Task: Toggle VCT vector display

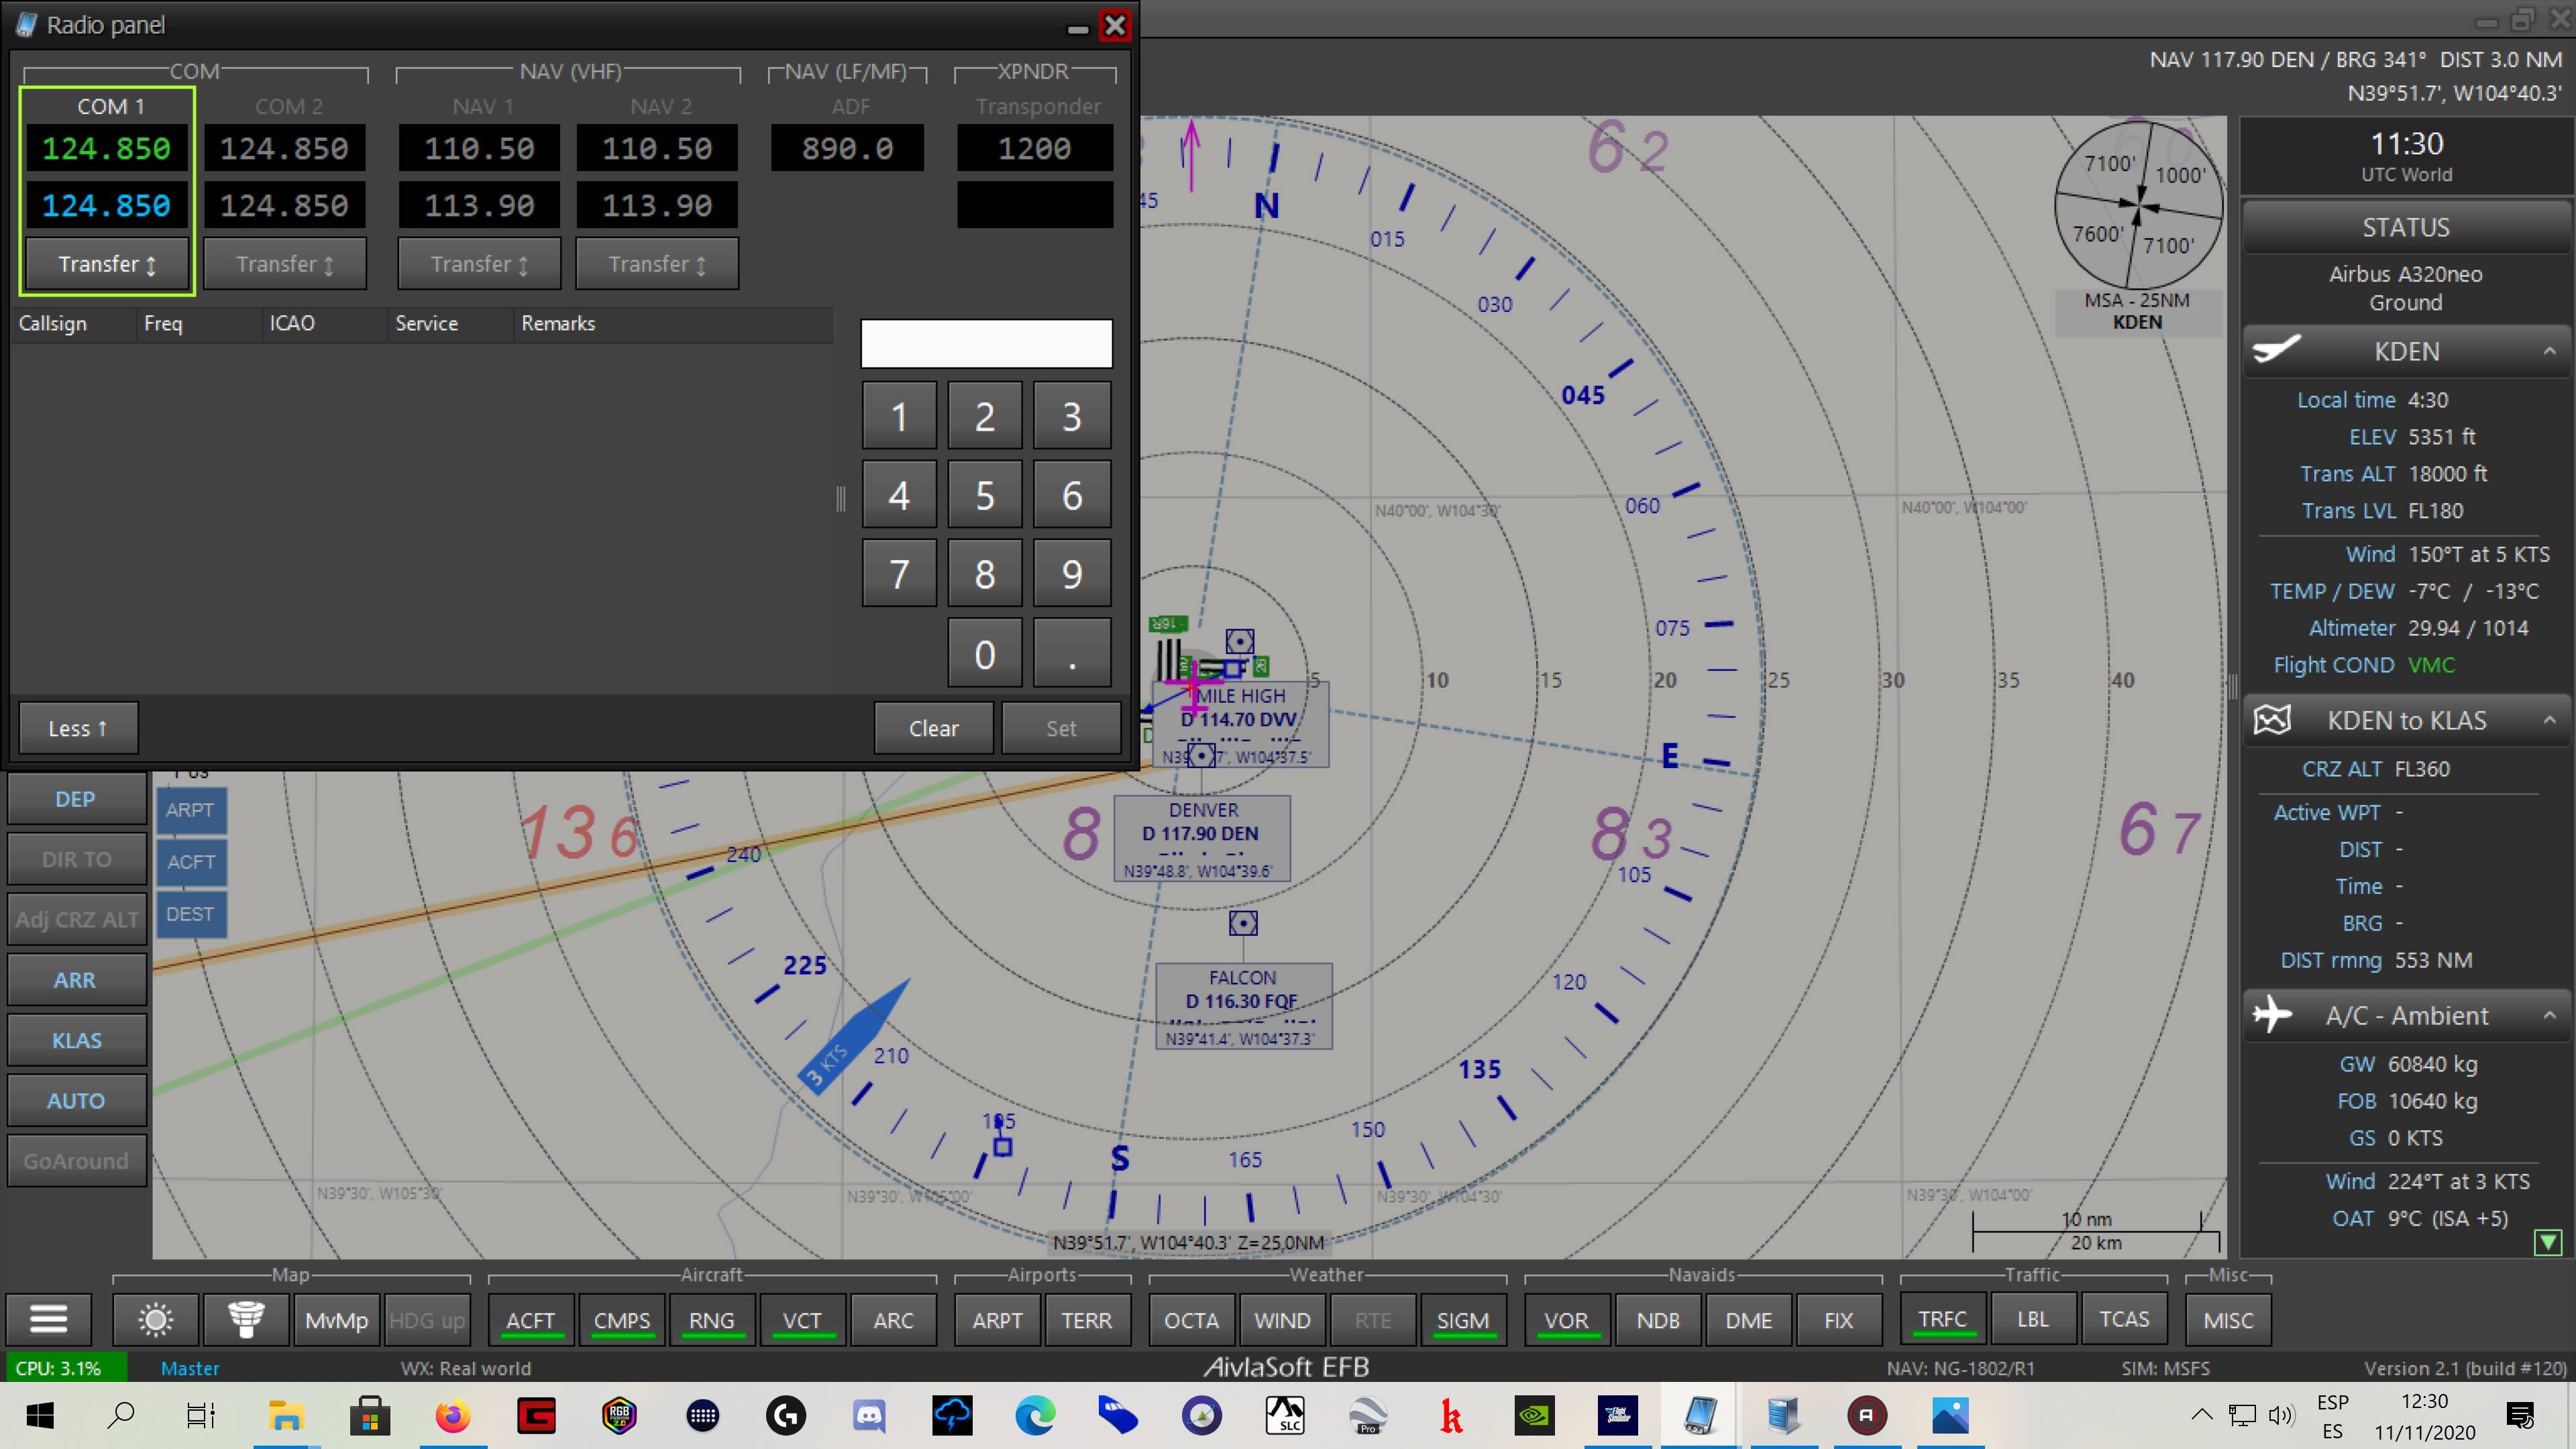Action: tap(802, 1320)
